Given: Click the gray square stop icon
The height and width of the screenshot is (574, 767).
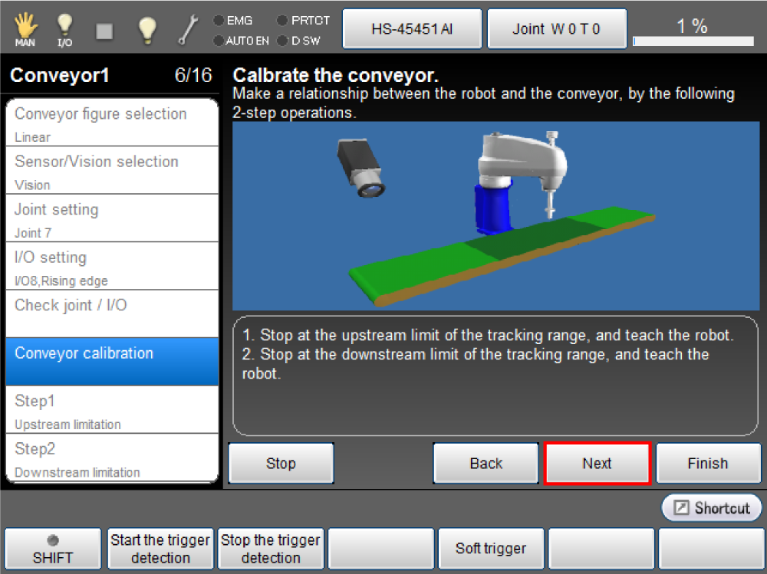Looking at the screenshot, I should [104, 31].
